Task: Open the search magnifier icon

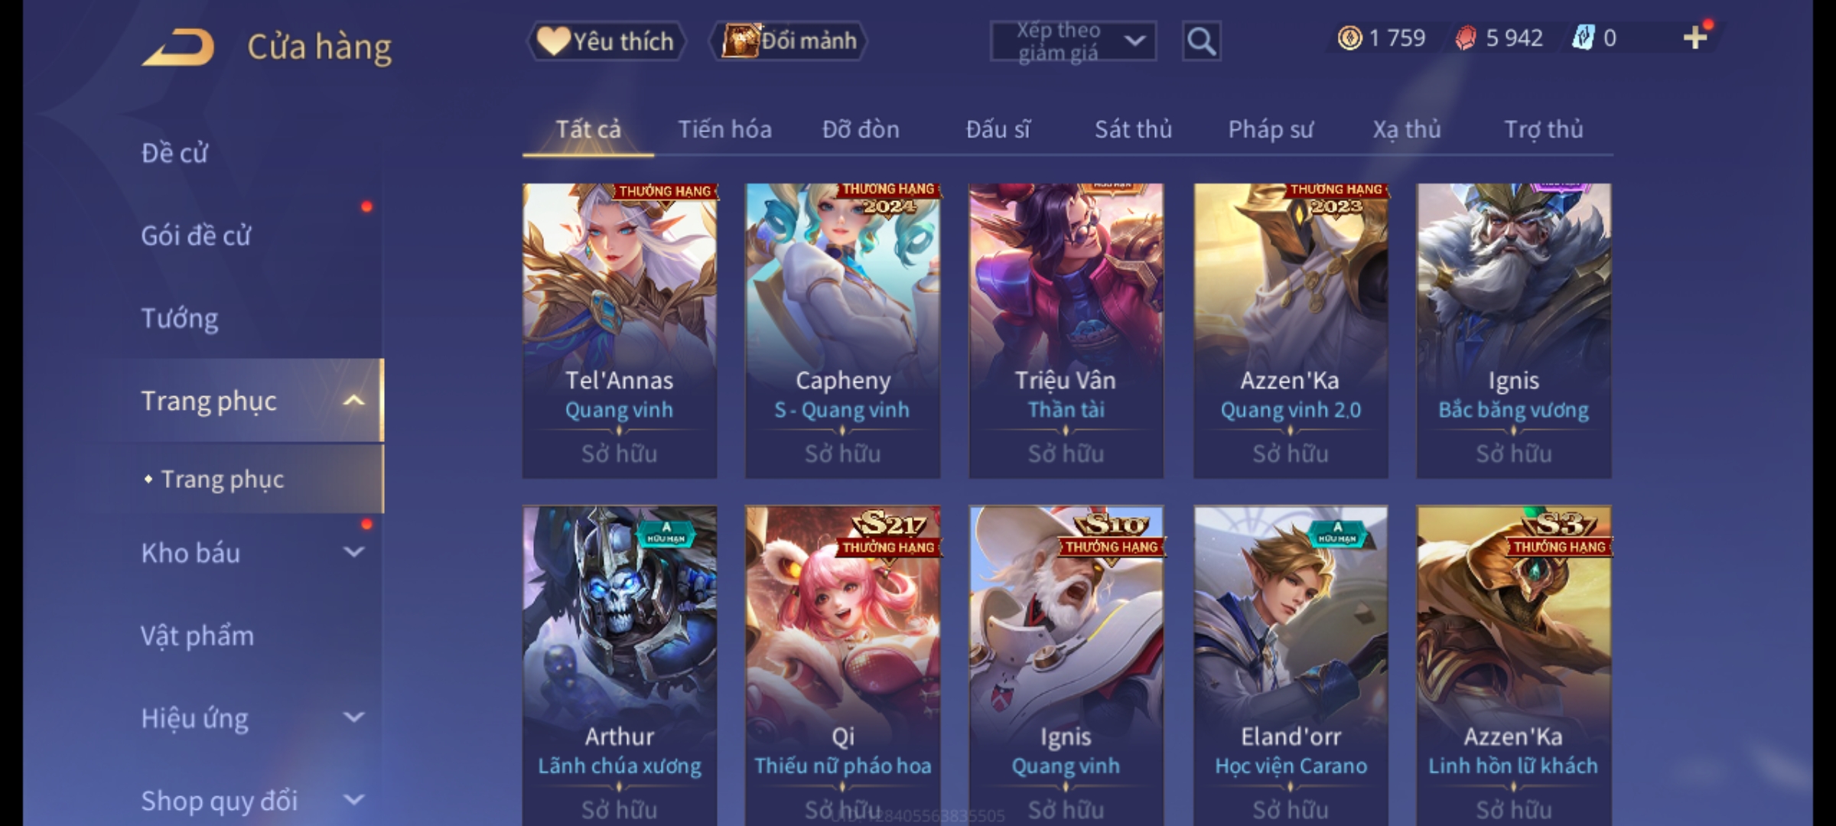Action: [x=1201, y=41]
